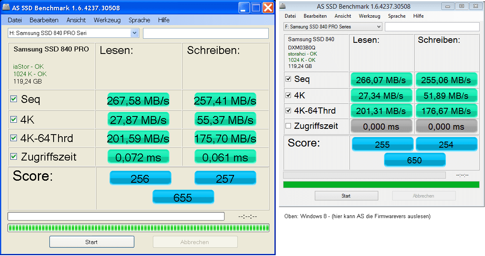Click 266,07 MB/s Seq read result
Image resolution: width=485 pixels, height=256 pixels.
pos(381,80)
